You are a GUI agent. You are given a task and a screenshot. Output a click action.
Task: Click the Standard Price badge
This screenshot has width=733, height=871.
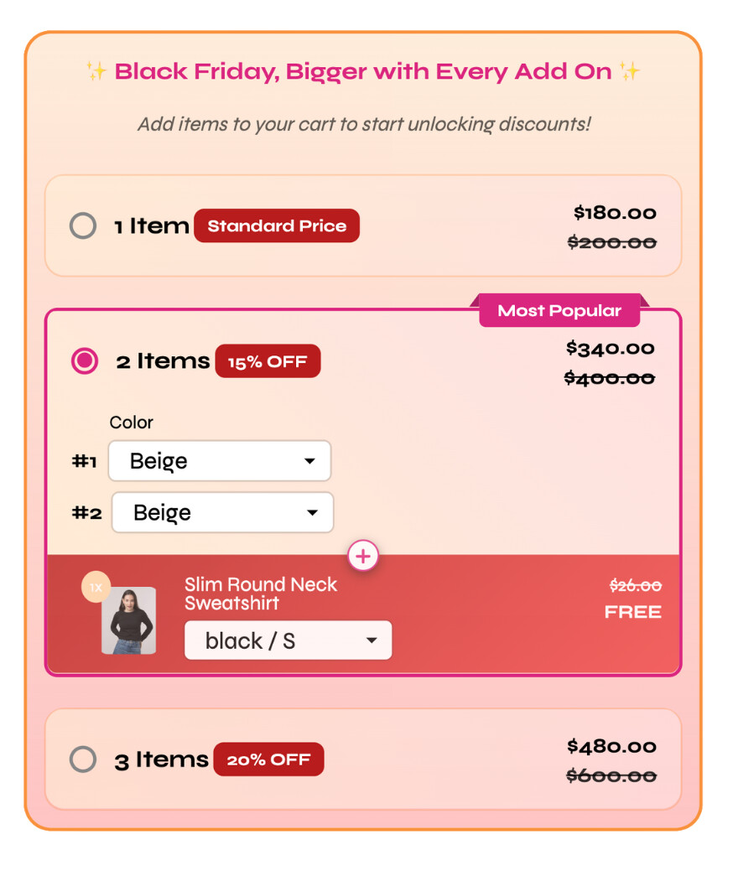click(x=277, y=226)
